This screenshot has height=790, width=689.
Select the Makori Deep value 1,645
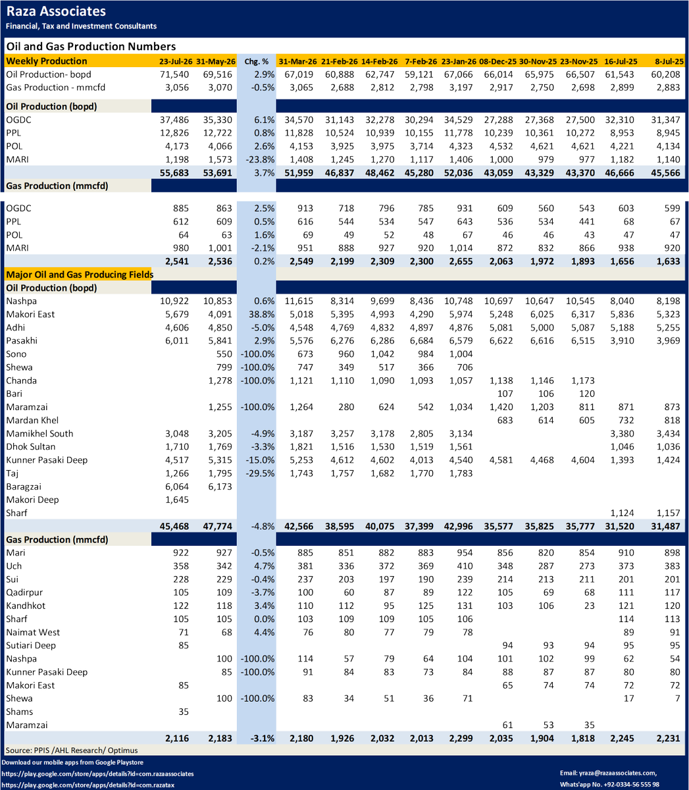pyautogui.click(x=177, y=500)
